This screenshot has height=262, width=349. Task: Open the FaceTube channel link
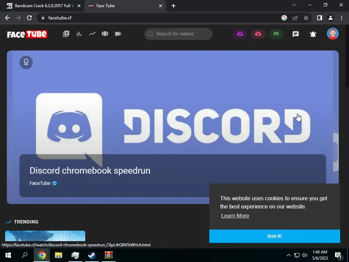click(x=40, y=183)
